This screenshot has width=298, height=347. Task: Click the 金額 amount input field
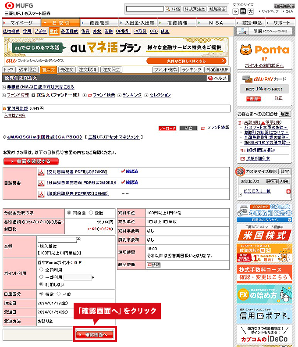(57, 240)
